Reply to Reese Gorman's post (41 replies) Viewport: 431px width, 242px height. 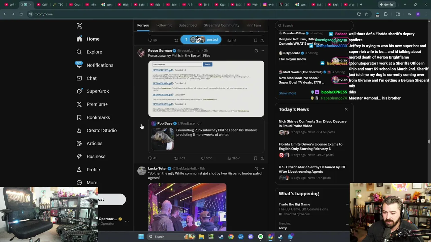[x=152, y=158]
